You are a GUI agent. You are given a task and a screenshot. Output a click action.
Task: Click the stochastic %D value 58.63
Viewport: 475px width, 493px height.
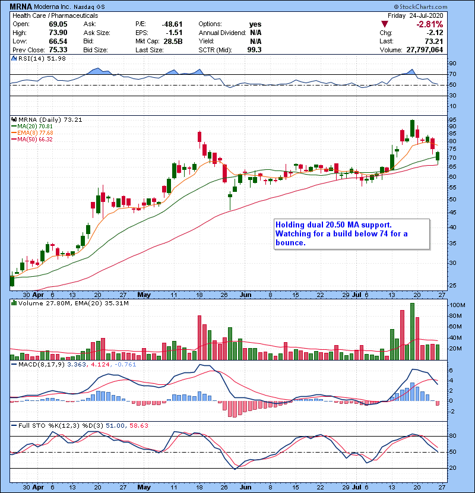[x=138, y=425]
